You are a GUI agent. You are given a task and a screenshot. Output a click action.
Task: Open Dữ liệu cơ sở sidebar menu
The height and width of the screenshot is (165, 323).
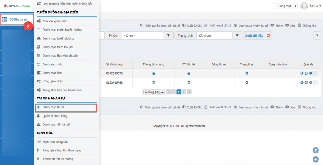click(x=16, y=19)
